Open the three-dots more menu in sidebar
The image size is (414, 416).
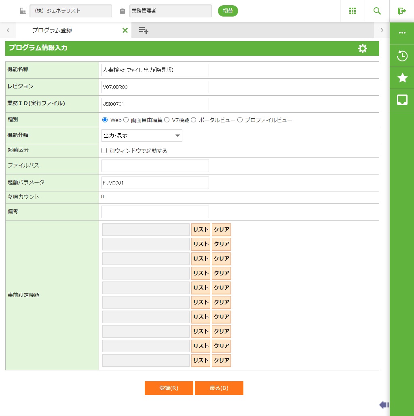click(402, 33)
